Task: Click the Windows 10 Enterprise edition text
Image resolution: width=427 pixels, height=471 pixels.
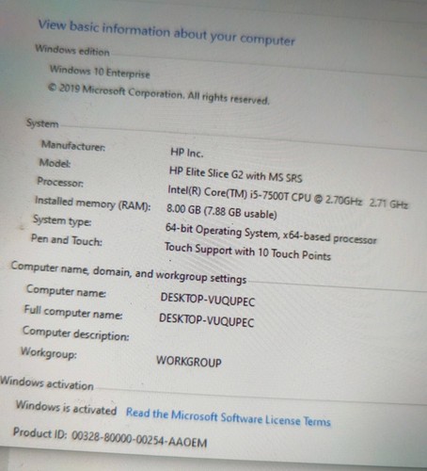Action: 100,72
